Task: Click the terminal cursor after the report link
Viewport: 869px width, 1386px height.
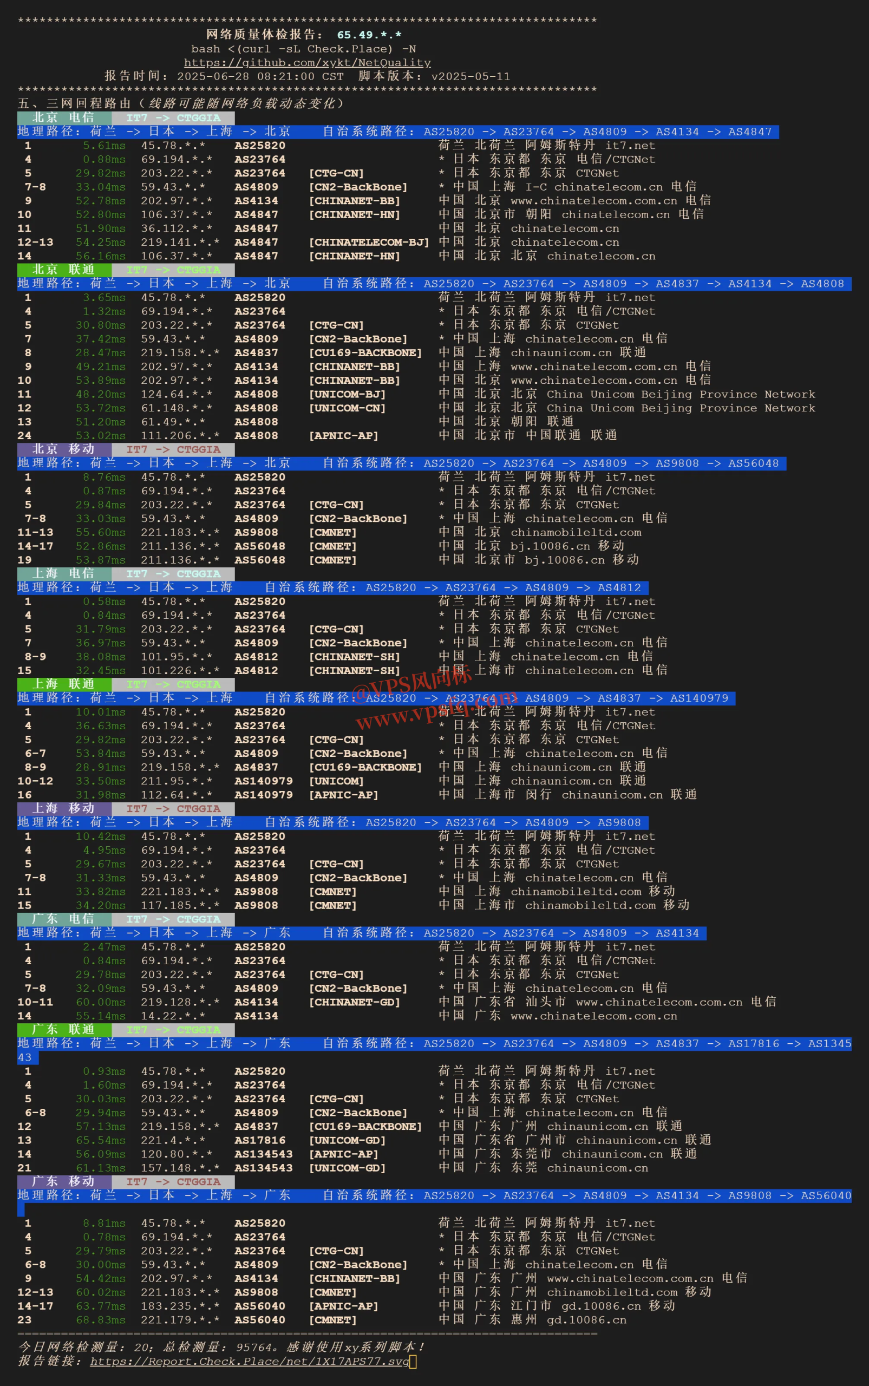Action: click(x=413, y=1361)
